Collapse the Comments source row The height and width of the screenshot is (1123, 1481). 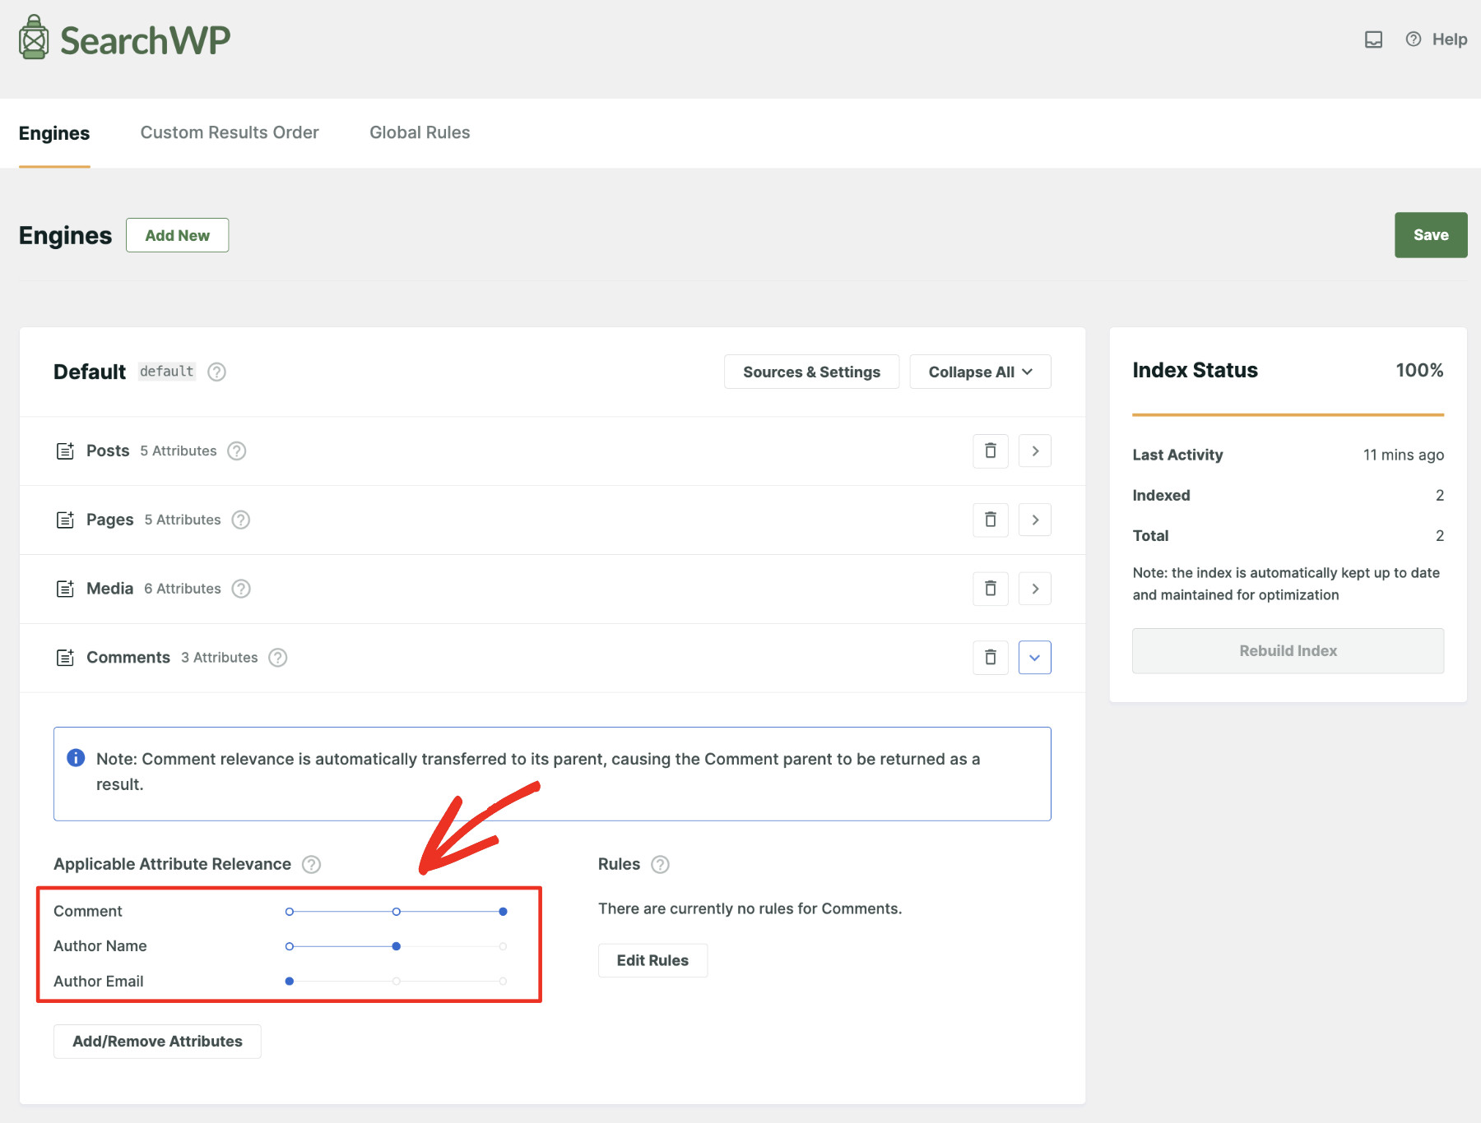[1034, 657]
